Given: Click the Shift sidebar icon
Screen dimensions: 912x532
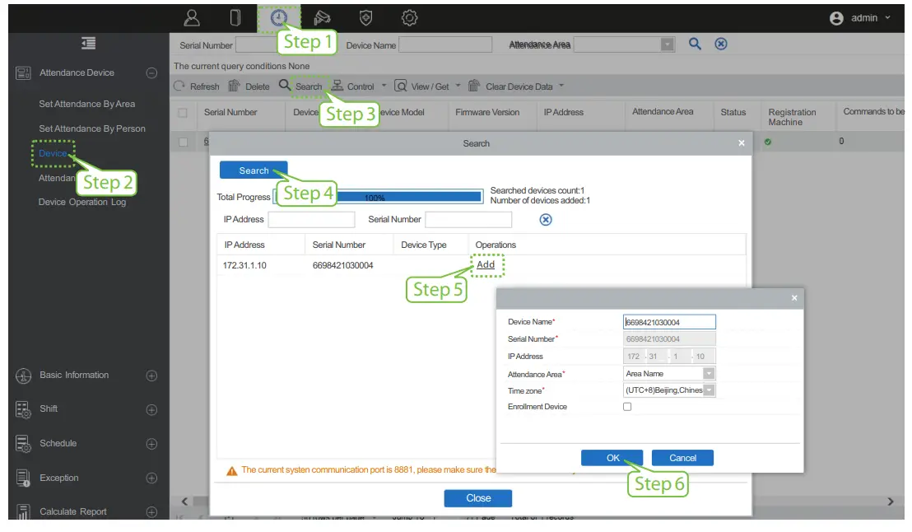Looking at the screenshot, I should click(23, 410).
